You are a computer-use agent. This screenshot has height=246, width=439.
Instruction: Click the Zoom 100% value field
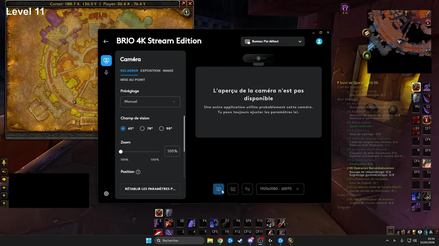coord(172,151)
